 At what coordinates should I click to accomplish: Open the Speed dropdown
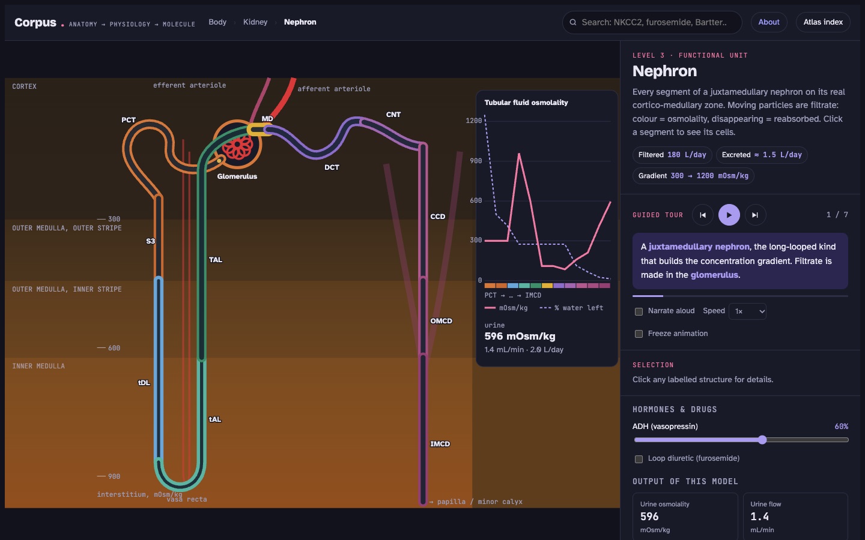click(x=747, y=311)
